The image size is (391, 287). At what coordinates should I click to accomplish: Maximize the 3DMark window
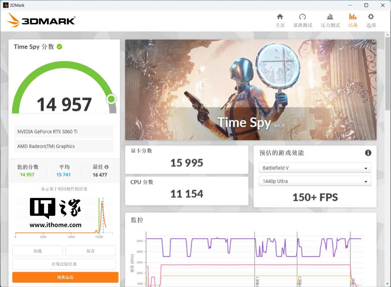tap(366, 5)
